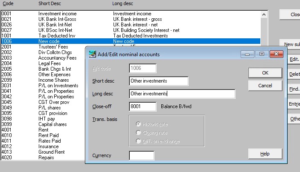Click the Edit button in nominal list window

(x=294, y=59)
